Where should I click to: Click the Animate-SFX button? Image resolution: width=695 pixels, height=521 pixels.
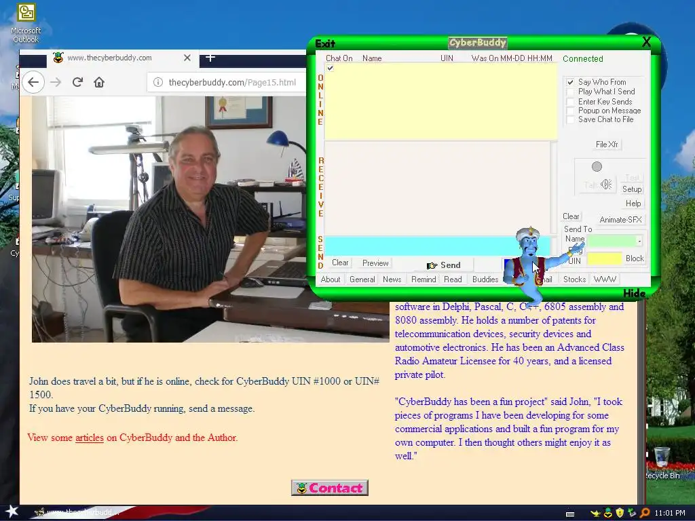click(620, 219)
